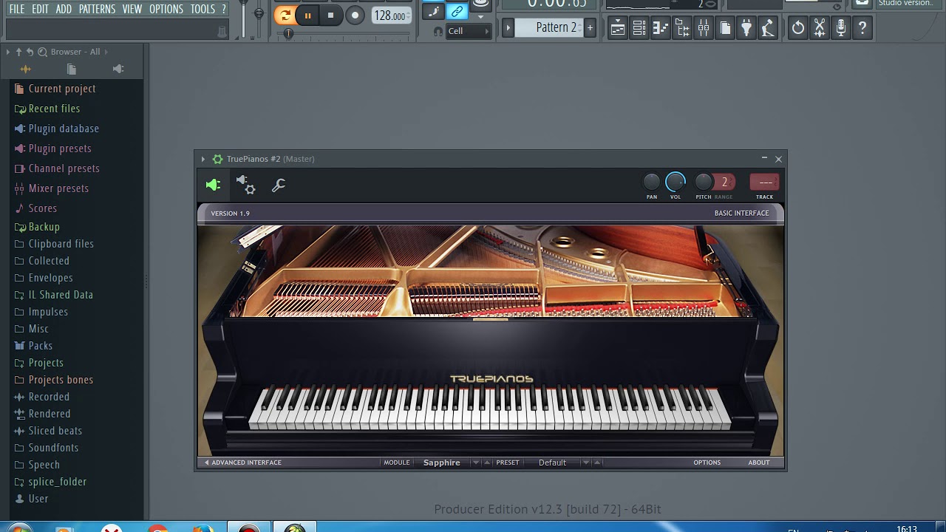Viewport: 946px width, 532px height.
Task: Click the browser speaker plugins icon
Action: pyautogui.click(x=118, y=69)
